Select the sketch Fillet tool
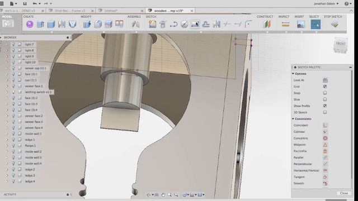The width and height of the screenshot is (358, 201). click(x=248, y=24)
